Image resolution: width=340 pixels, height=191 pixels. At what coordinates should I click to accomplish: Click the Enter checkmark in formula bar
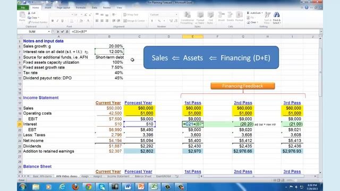[x=63, y=32]
